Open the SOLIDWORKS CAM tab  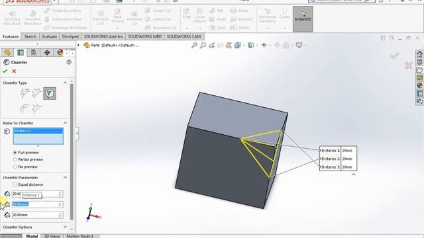[184, 36]
